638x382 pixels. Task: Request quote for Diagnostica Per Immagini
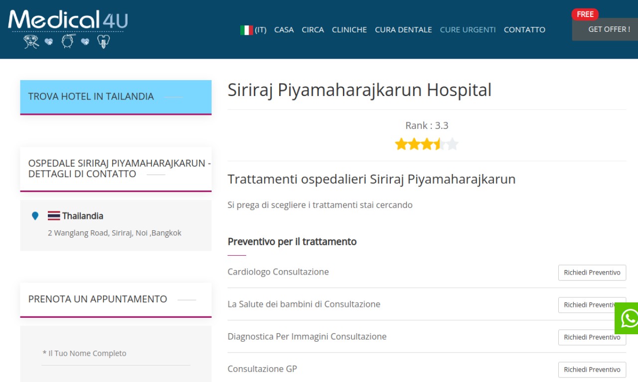(592, 337)
